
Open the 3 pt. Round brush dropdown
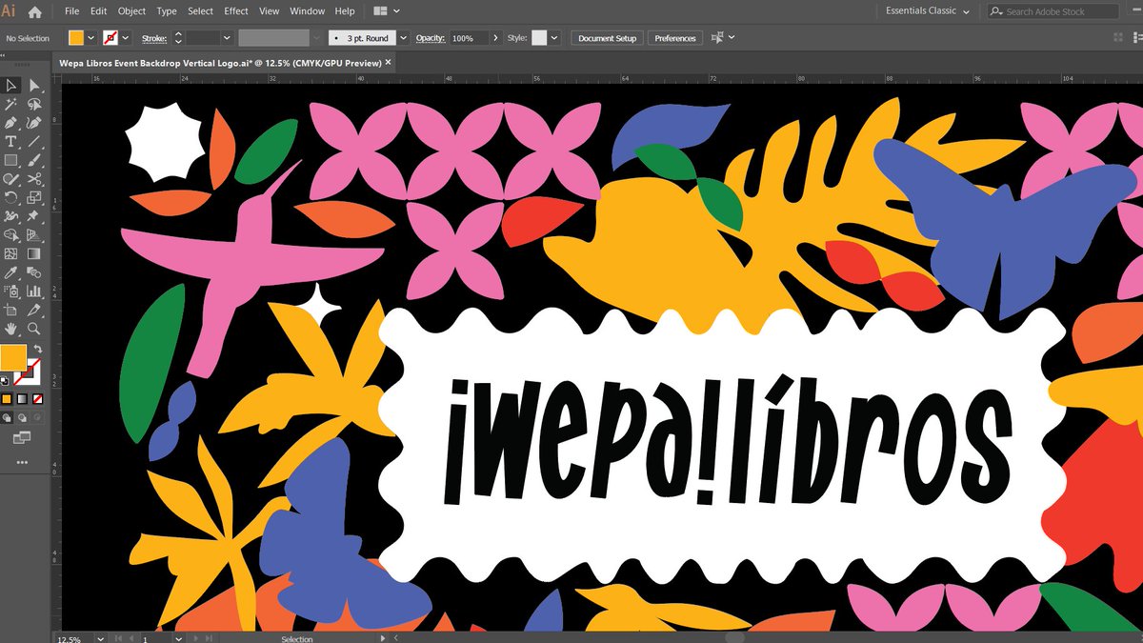[402, 38]
